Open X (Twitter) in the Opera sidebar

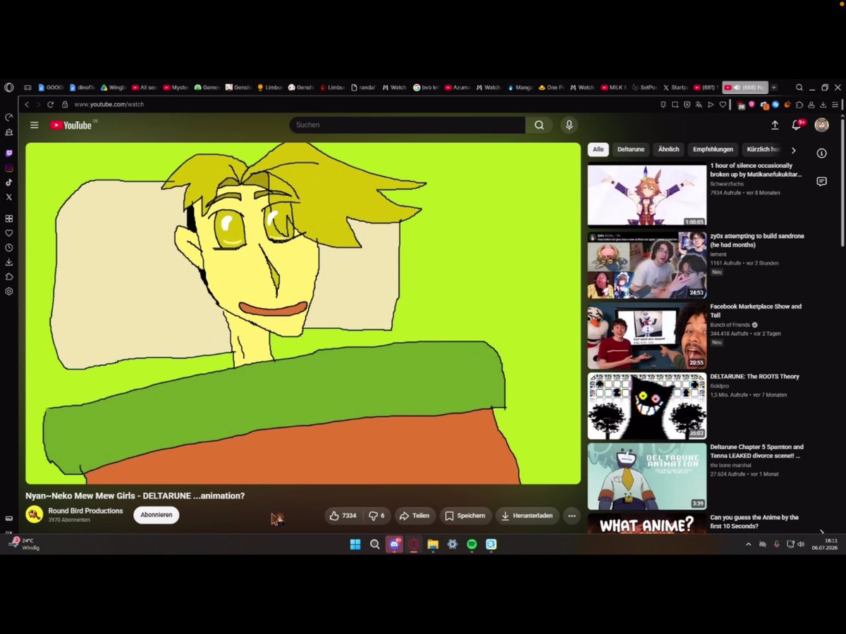click(9, 197)
